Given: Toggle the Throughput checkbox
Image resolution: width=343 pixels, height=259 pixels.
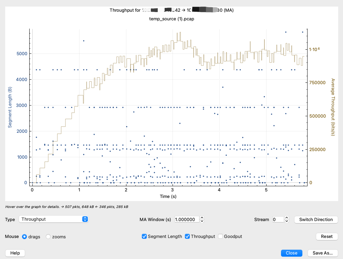Looking at the screenshot, I should click(x=188, y=236).
